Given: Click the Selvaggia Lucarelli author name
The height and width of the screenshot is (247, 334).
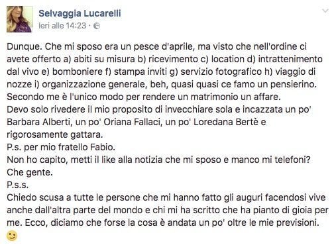Looking at the screenshot, I should (x=80, y=13).
